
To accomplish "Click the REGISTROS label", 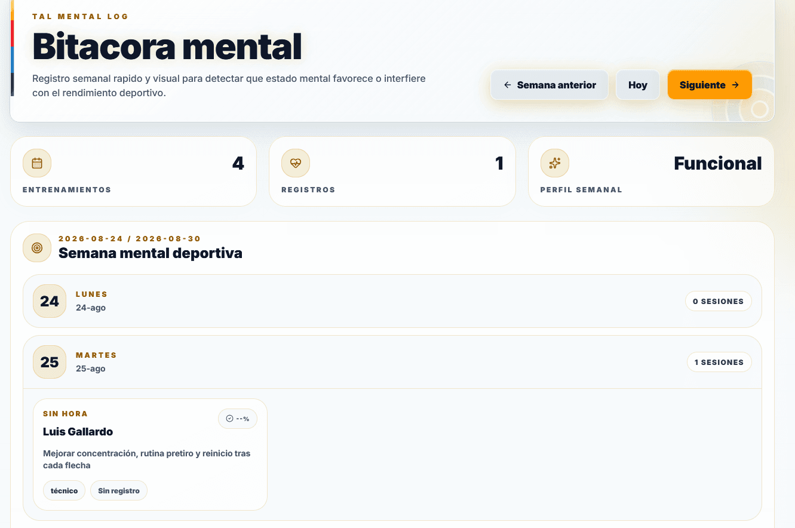I will (x=308, y=189).
